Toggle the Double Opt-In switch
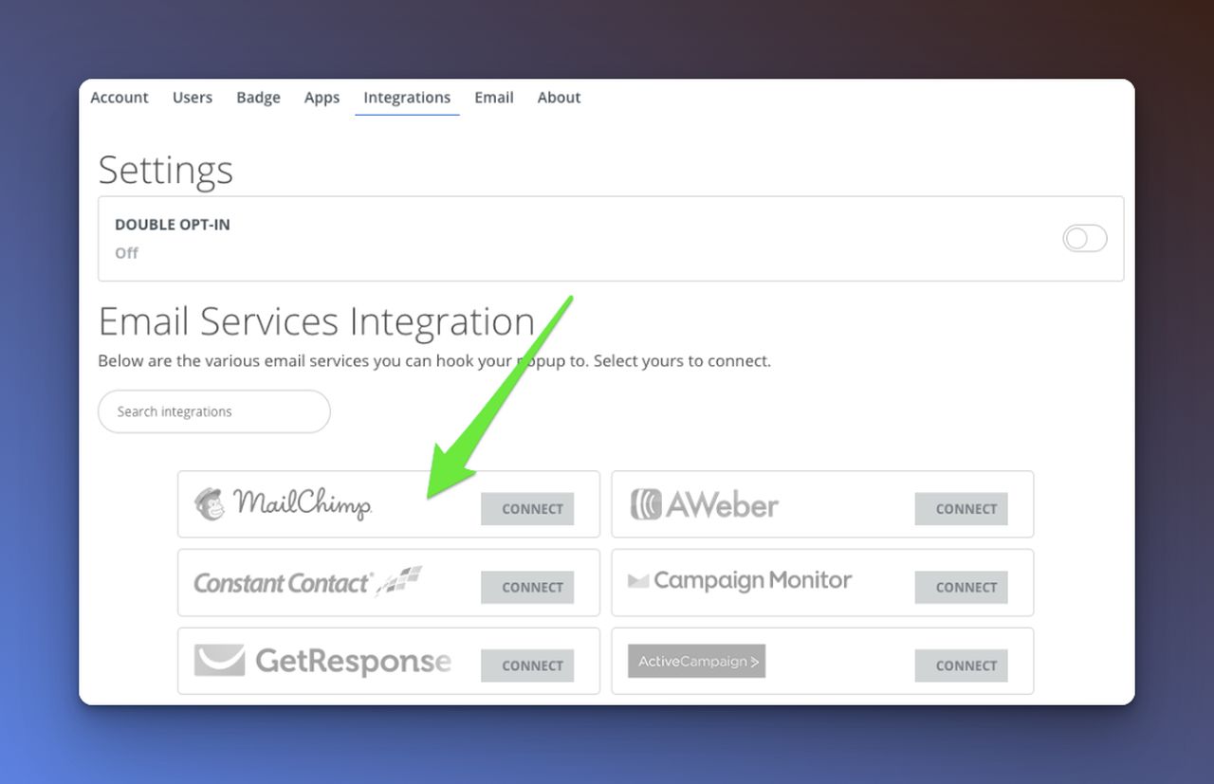Screen dimensions: 1214x784 (1085, 239)
